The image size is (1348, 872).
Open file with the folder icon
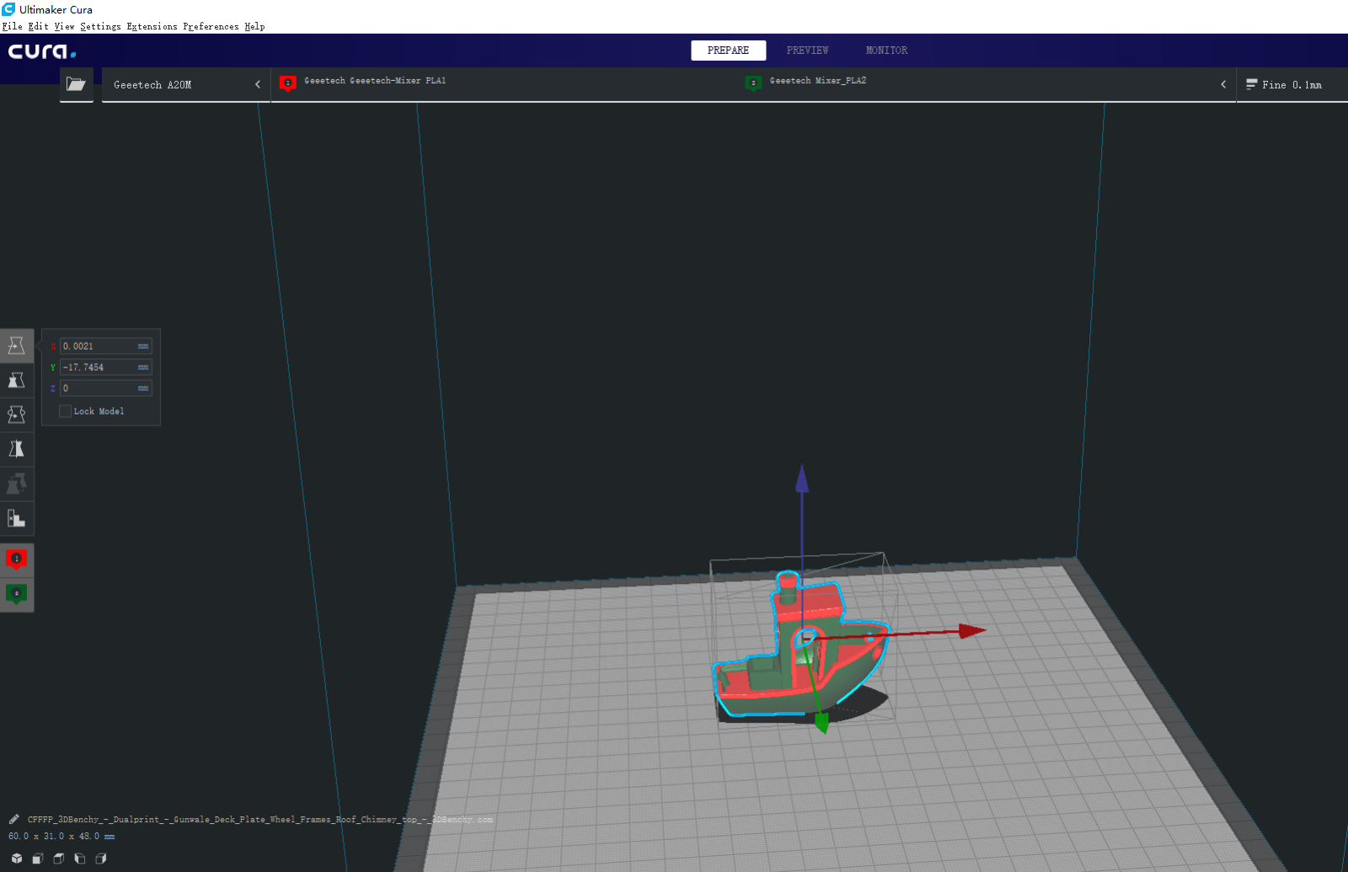[76, 84]
